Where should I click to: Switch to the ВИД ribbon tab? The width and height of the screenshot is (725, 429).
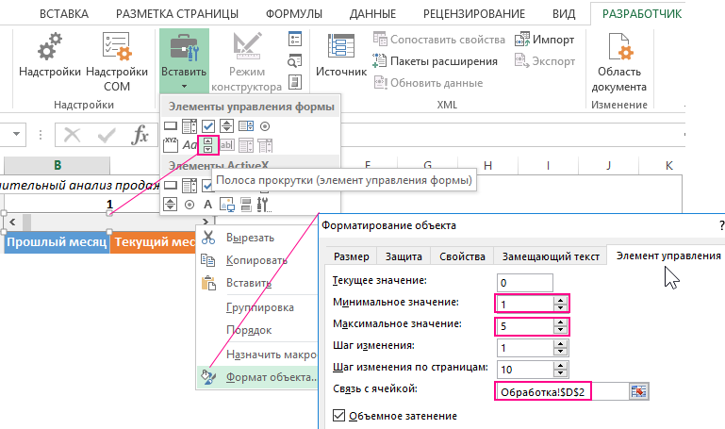[564, 14]
